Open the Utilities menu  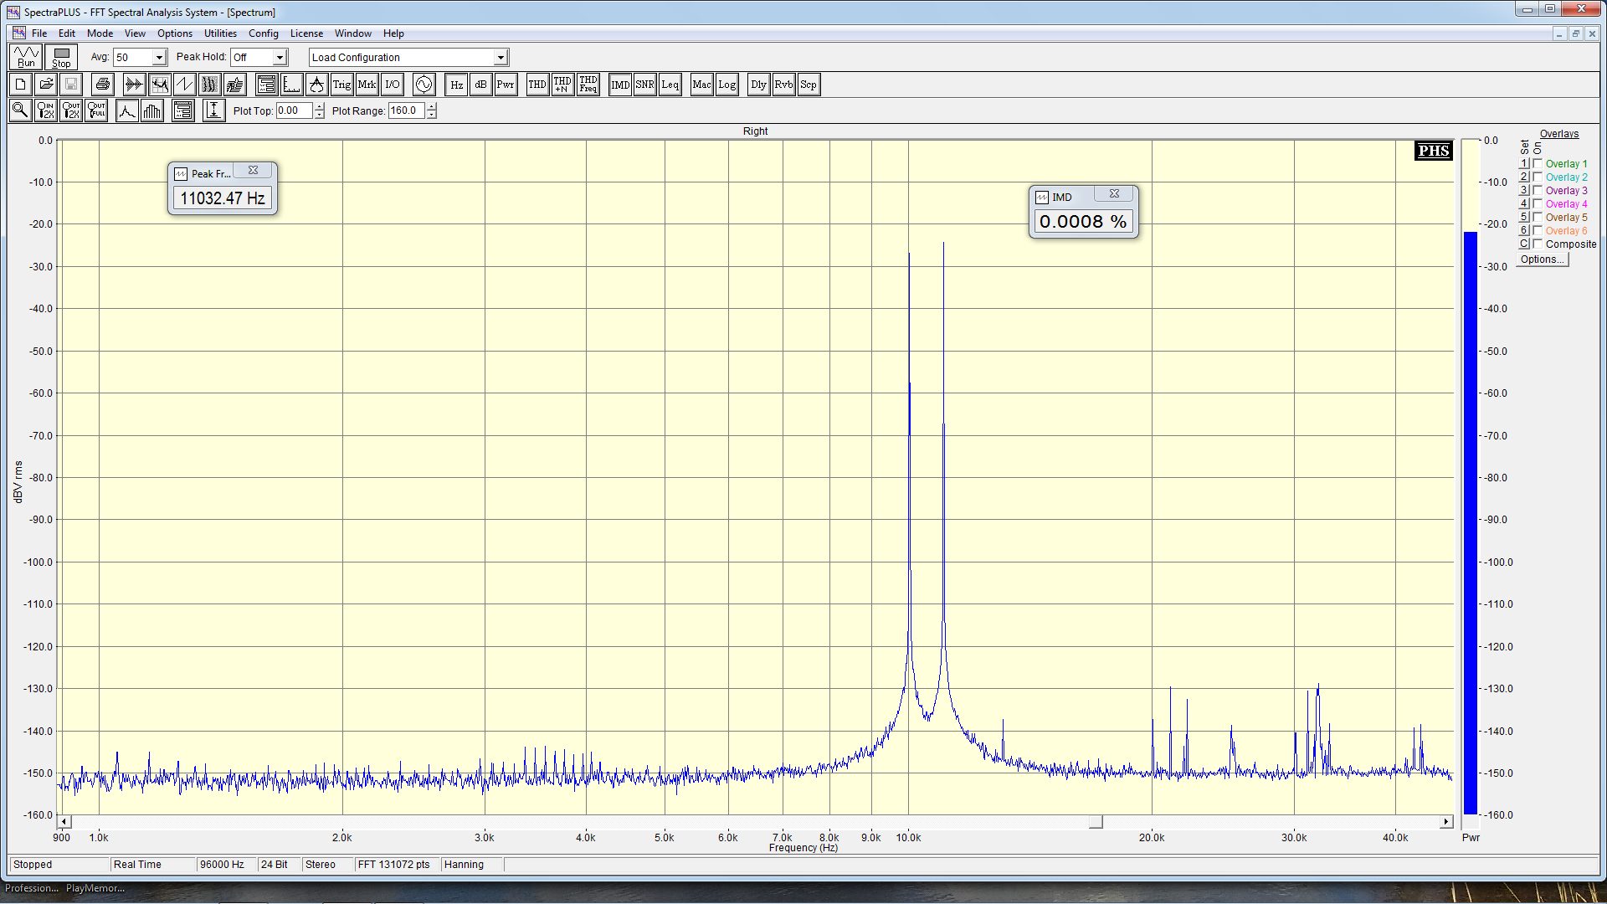tap(220, 33)
